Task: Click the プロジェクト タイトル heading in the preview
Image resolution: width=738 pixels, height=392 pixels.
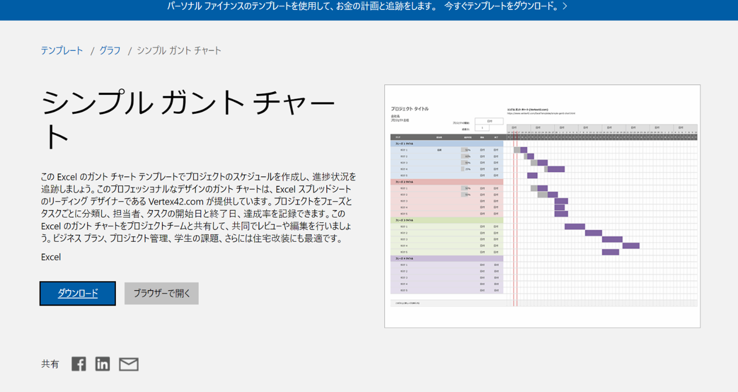Action: [x=410, y=108]
